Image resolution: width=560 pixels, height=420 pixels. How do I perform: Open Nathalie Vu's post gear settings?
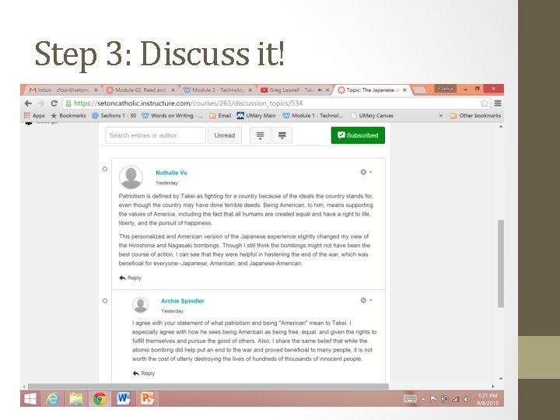(366, 172)
